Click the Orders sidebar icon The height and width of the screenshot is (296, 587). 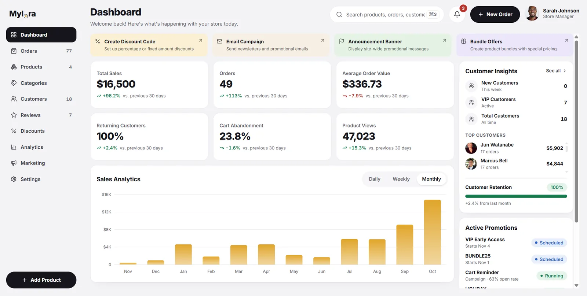click(14, 51)
